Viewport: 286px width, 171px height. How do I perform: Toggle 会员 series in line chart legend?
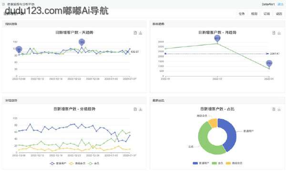94,163
